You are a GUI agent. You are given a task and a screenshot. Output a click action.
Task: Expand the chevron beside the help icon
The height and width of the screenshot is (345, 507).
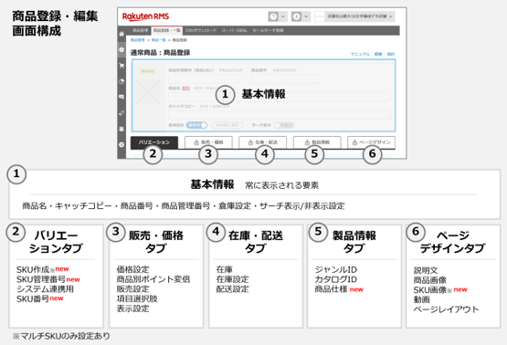[x=283, y=16]
